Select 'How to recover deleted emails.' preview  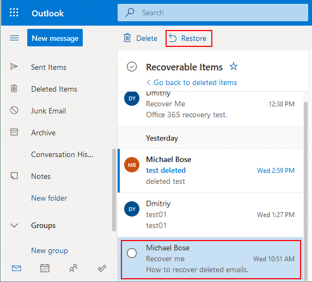click(197, 269)
